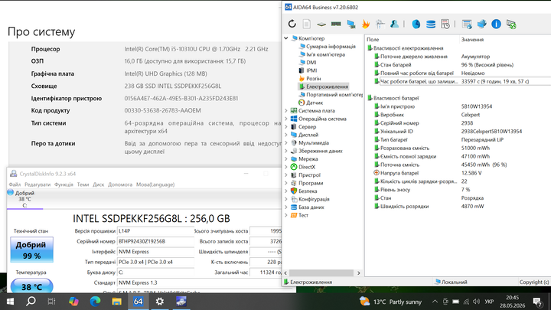Click the Refresh arrow icon in AIDA64 toolbar
This screenshot has width=551, height=310.
point(292,24)
